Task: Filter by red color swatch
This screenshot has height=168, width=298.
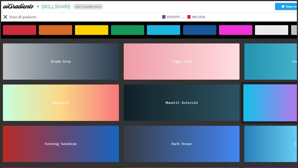Action: click(19, 30)
